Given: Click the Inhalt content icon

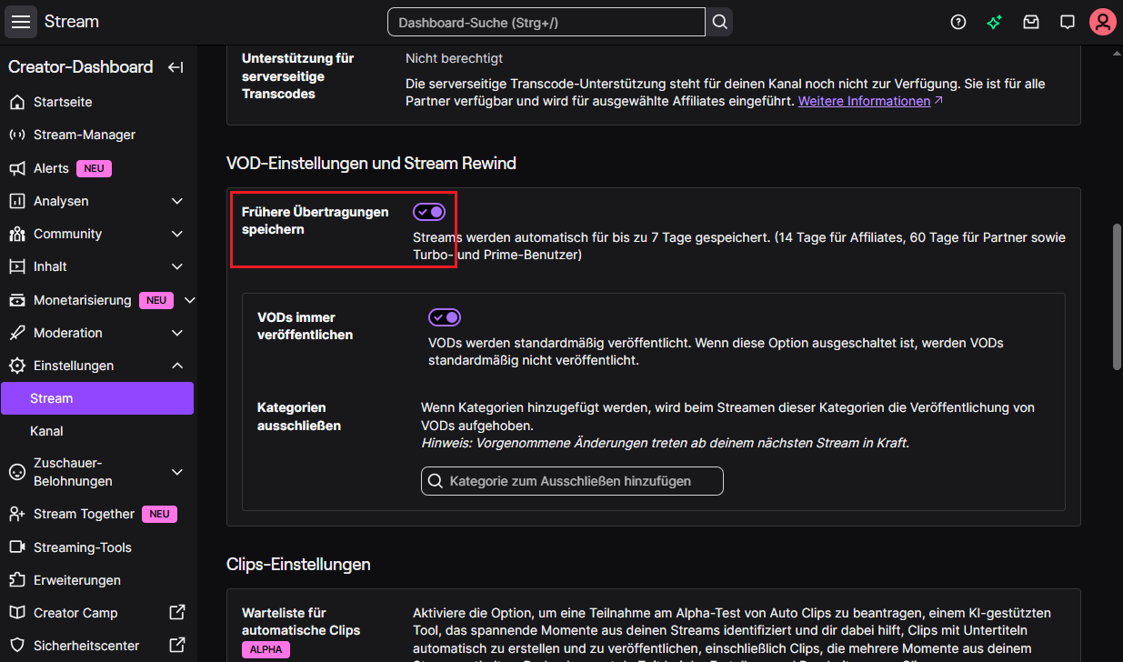Looking at the screenshot, I should pos(16,266).
